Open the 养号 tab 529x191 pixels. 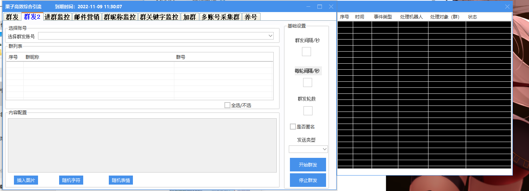pyautogui.click(x=251, y=17)
